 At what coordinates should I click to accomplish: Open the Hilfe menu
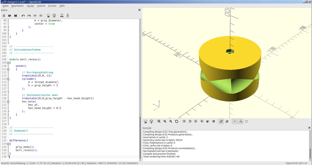pos(62,6)
